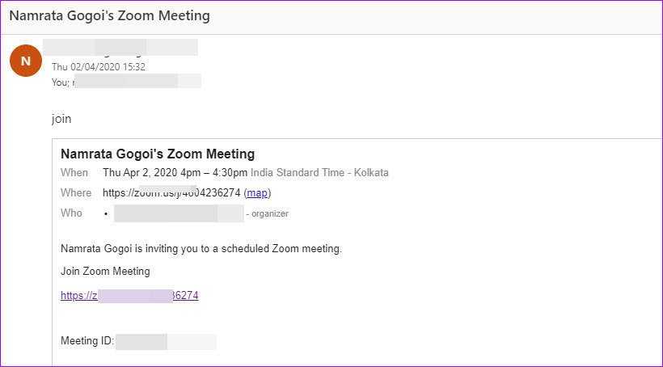Screen dimensions: 663x367
Task: Click "India Standard Time - Kolkata" text
Action: point(319,173)
